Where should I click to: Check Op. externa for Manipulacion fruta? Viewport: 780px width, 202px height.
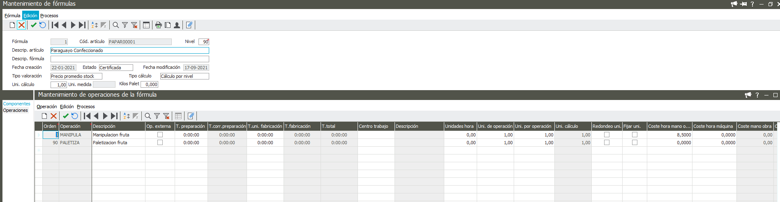pyautogui.click(x=160, y=135)
